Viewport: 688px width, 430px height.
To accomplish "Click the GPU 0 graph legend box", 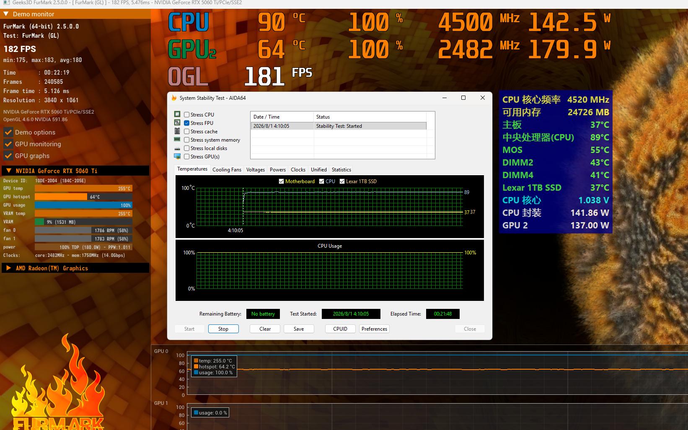I will (214, 366).
